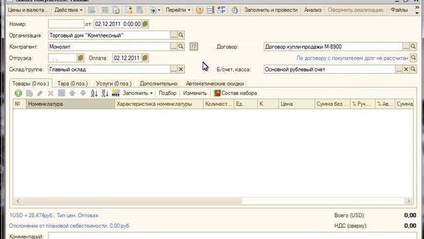Click the Цена column header
The width and height of the screenshot is (424, 239).
[x=297, y=104]
